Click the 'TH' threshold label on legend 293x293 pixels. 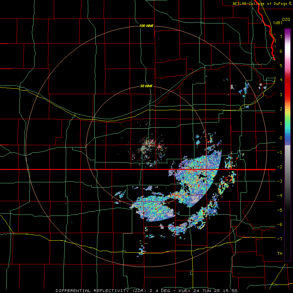coord(280,253)
